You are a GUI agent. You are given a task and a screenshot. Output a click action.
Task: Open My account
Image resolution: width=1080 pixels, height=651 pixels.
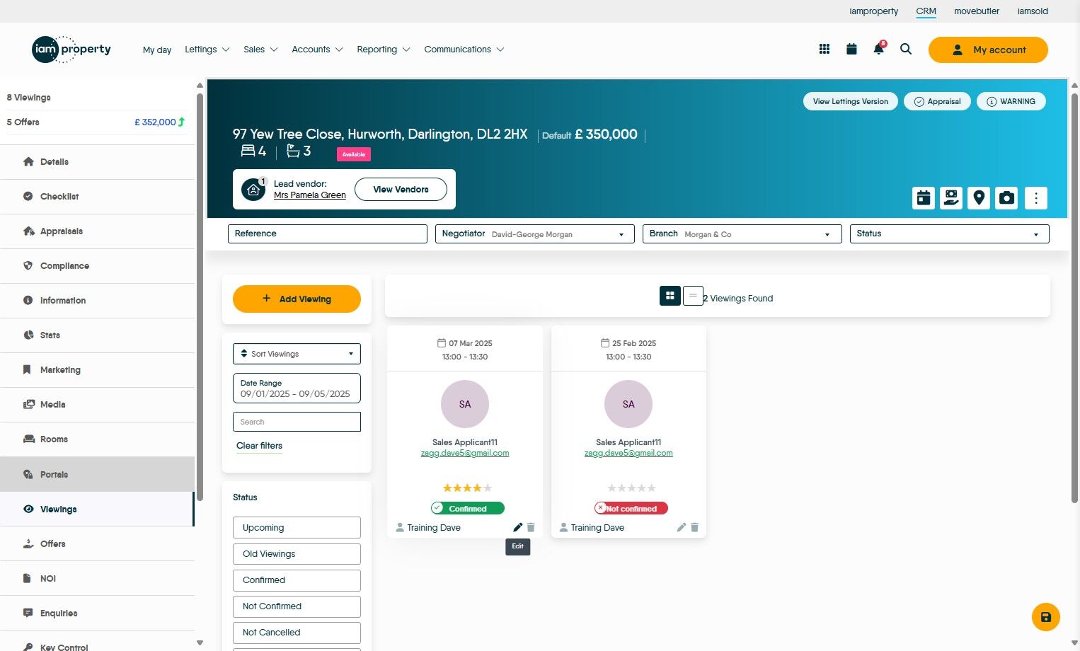click(988, 50)
